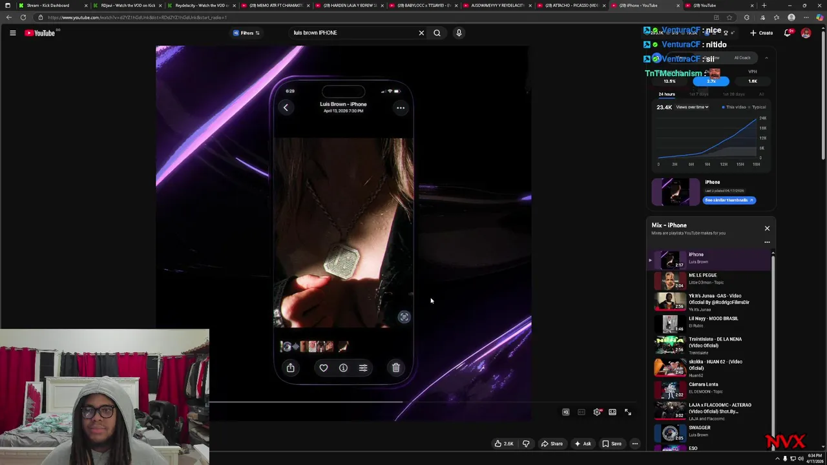Collapse the stats panel chevron
Screen dimensions: 827x465
coord(766,58)
